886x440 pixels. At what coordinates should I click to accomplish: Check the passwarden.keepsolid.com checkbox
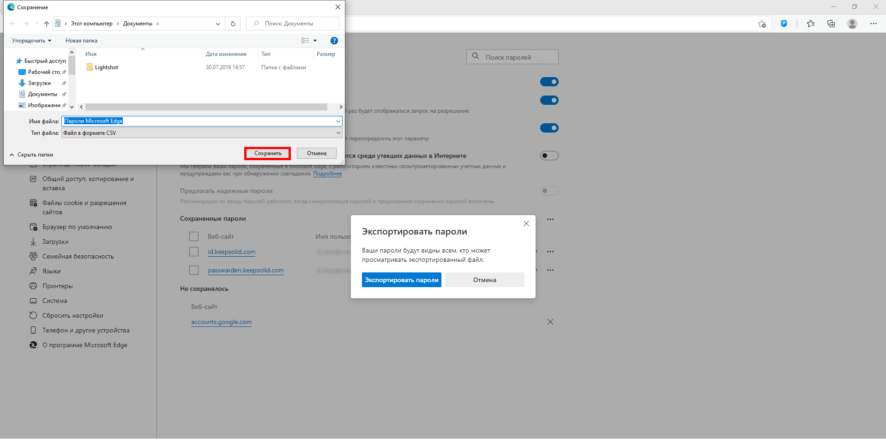tap(194, 270)
